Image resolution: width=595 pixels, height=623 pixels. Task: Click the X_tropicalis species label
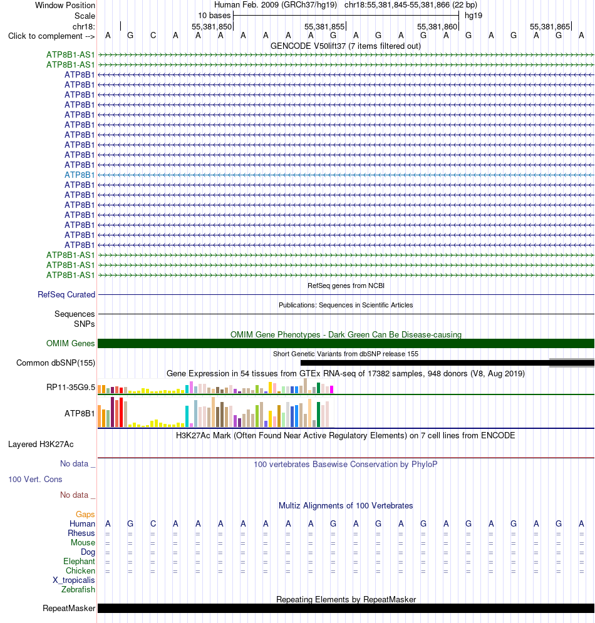click(74, 580)
